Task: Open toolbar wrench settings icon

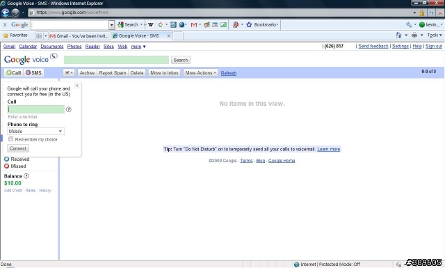Action: [409, 25]
